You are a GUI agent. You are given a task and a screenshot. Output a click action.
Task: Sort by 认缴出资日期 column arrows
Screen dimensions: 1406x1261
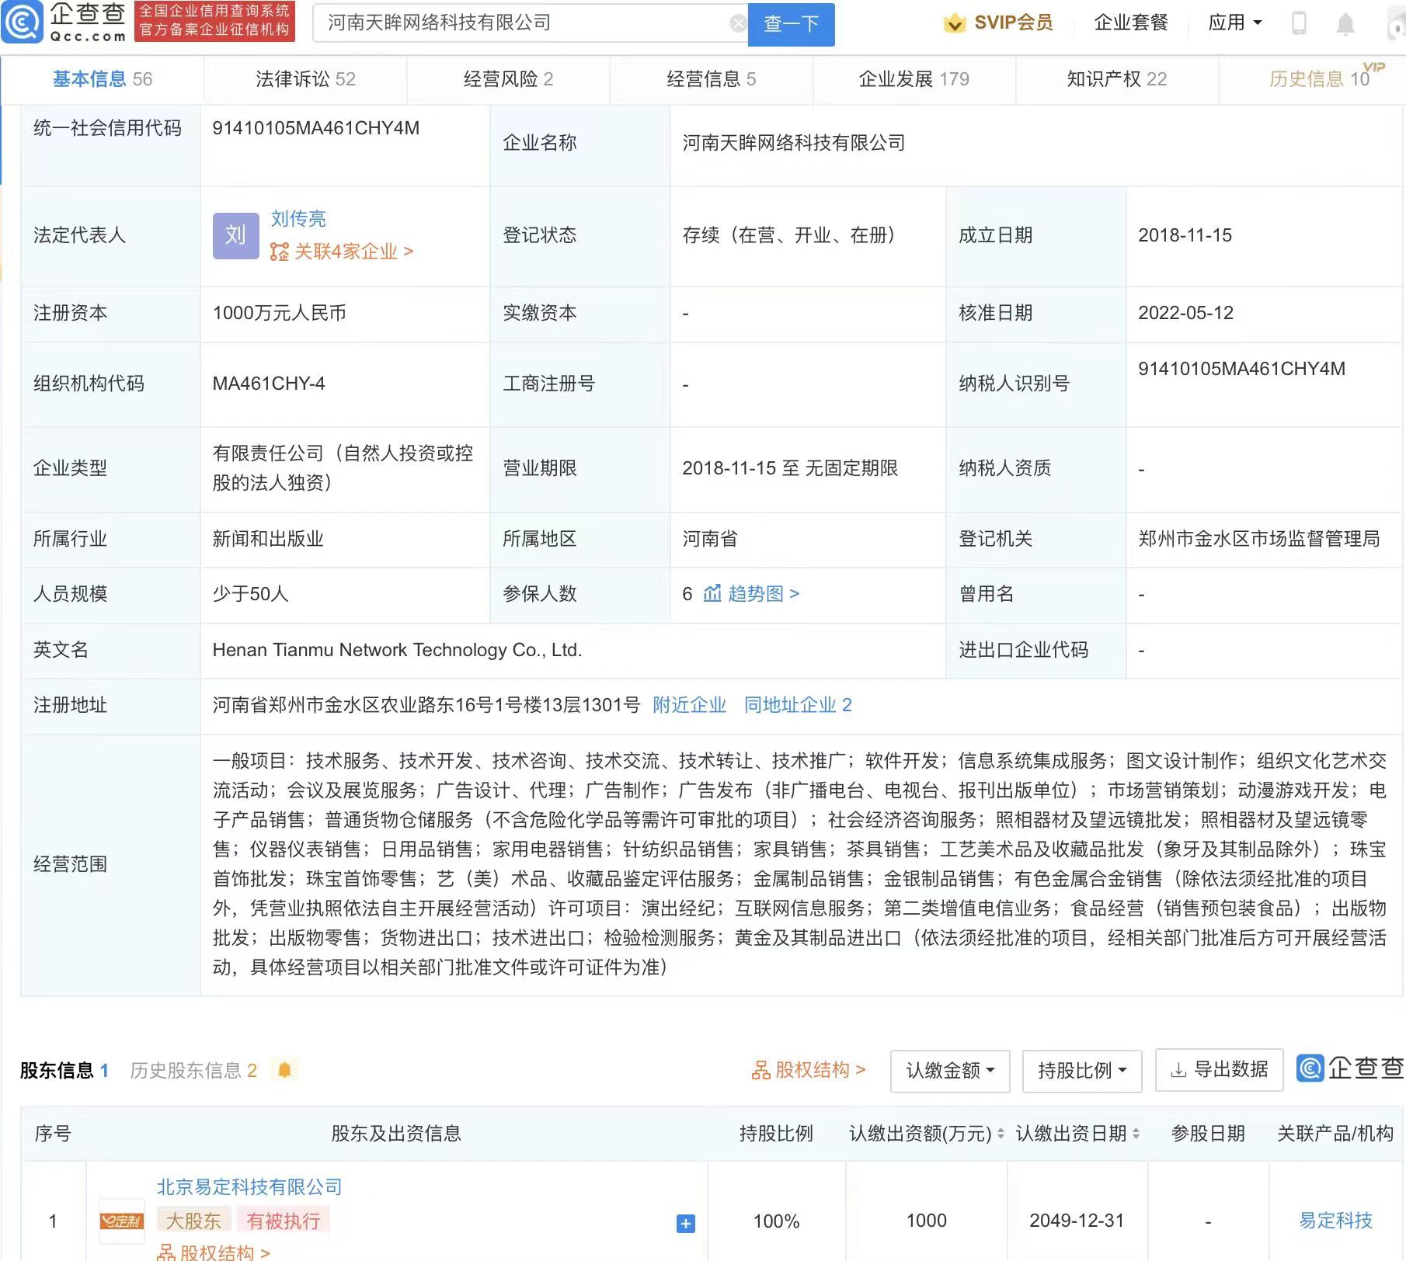[x=1136, y=1134]
